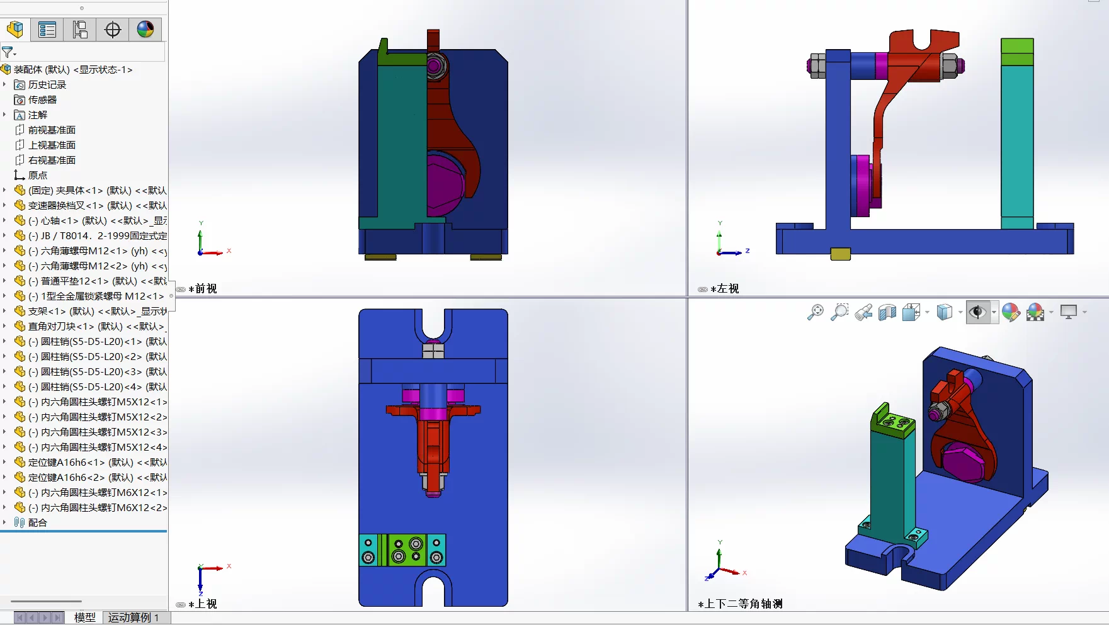
Task: Open the View Orientation dropdown arrow
Action: (927, 313)
